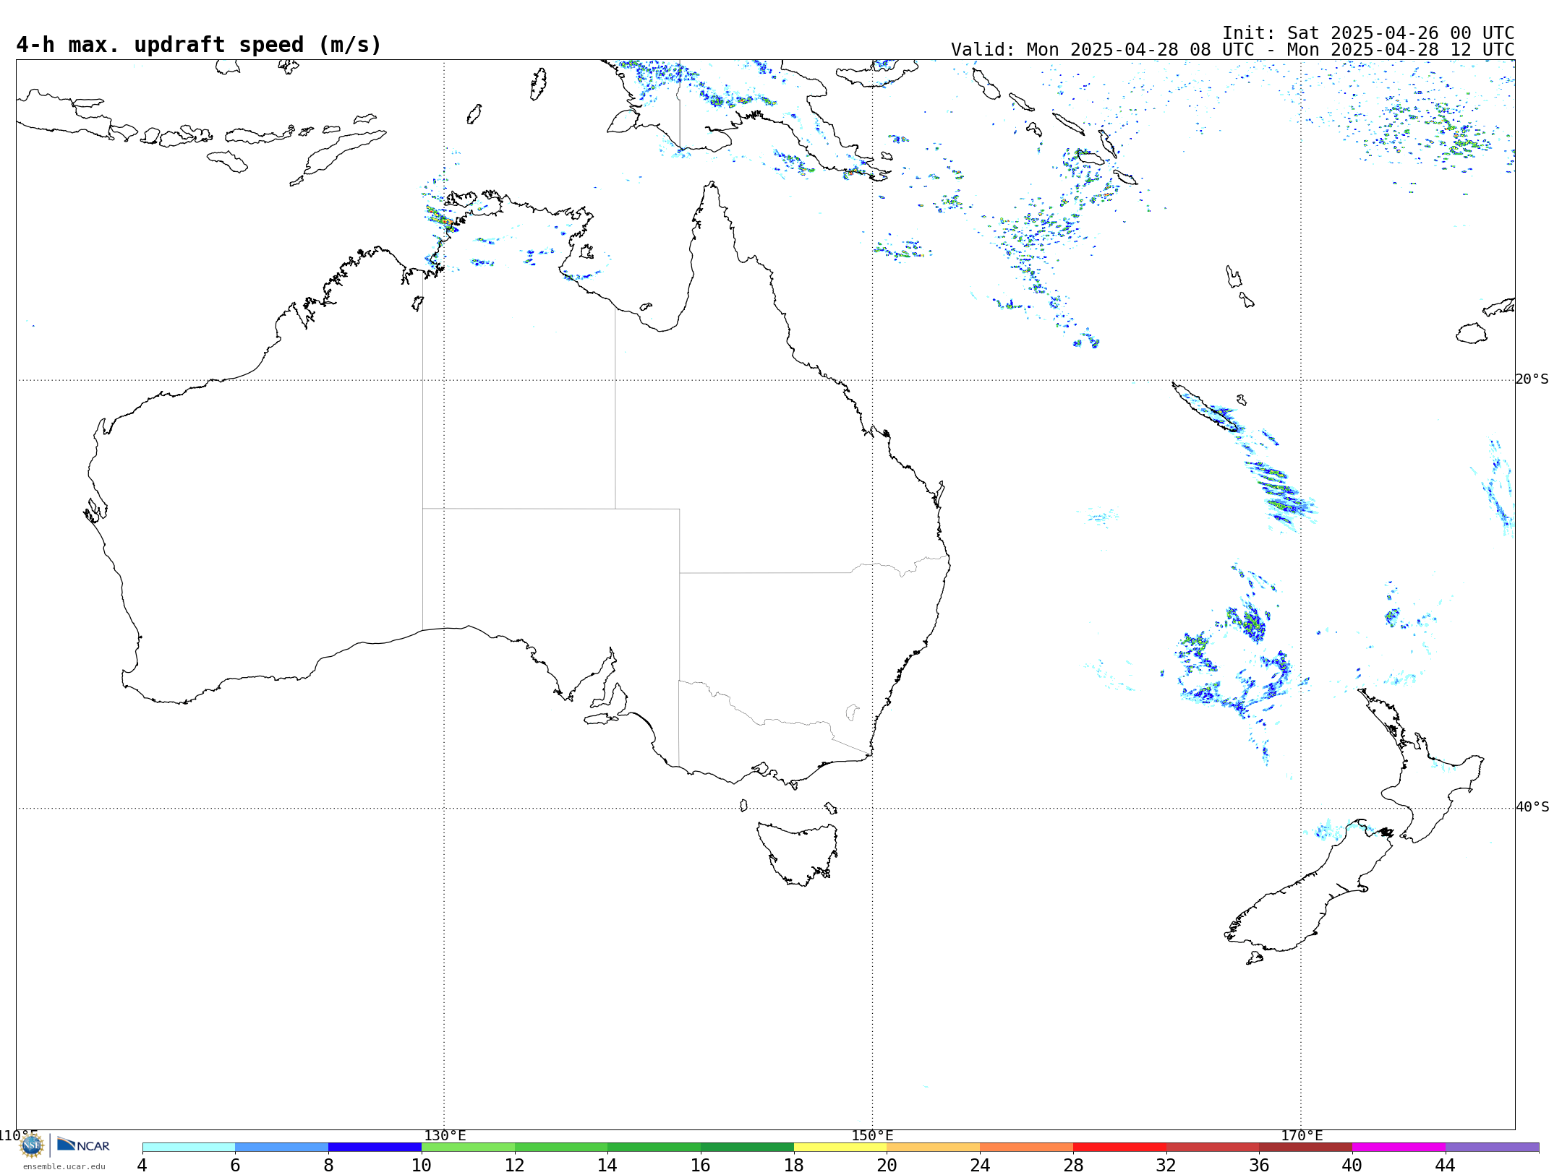Viewport: 1562px width, 1175px height.
Task: Pick the green colorbar segment between 14 and 16
Action: (x=654, y=1148)
